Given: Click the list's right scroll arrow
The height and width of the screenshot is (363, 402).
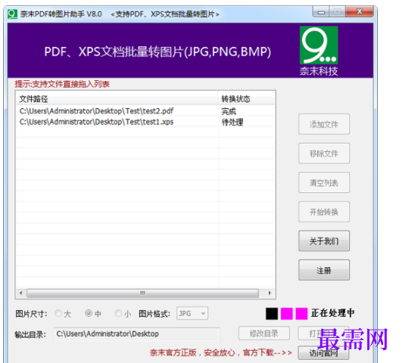Looking at the screenshot, I should 270,293.
